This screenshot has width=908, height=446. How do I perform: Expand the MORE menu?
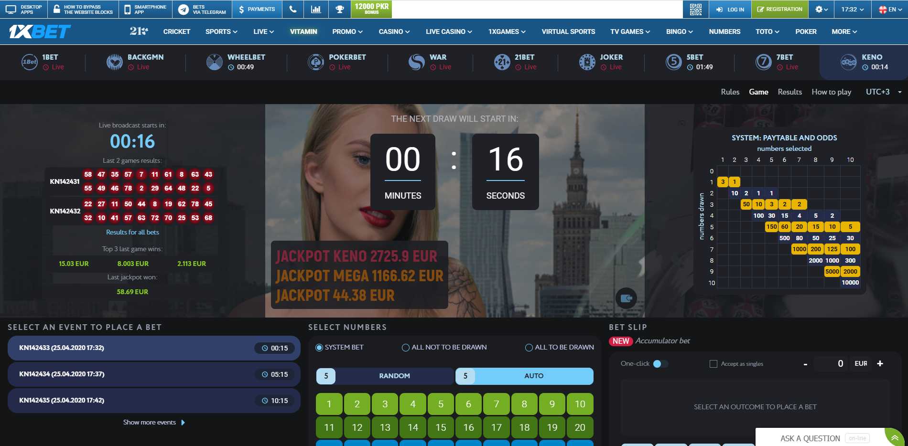pyautogui.click(x=844, y=32)
